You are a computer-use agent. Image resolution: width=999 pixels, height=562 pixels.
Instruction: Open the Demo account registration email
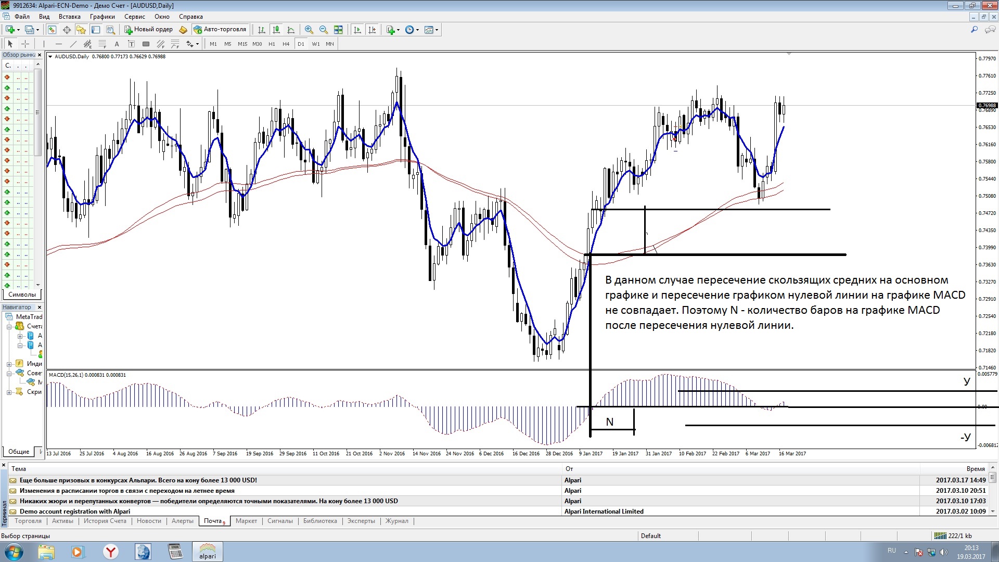pyautogui.click(x=75, y=512)
